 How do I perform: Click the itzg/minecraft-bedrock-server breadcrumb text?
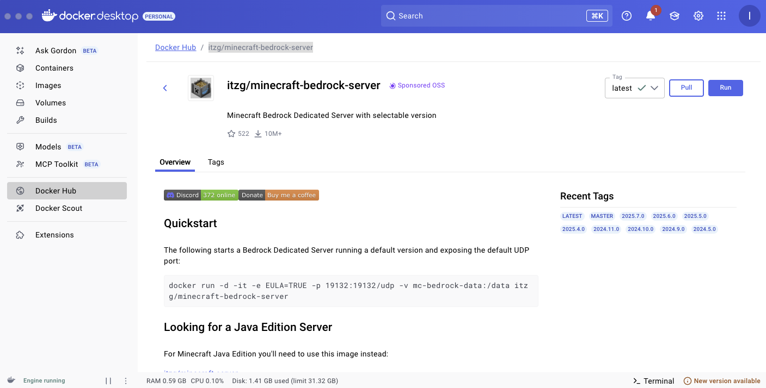click(x=261, y=47)
